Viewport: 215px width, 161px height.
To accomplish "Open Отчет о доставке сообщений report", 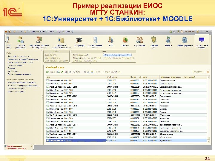I will 56,61.
